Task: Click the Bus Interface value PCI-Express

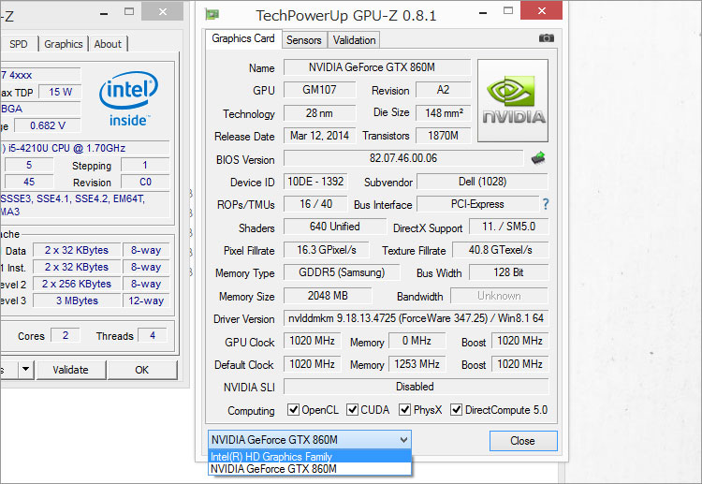Action: [477, 204]
